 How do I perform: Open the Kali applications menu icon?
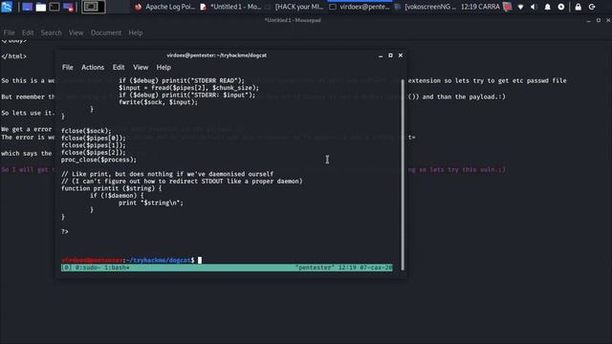pyautogui.click(x=7, y=7)
